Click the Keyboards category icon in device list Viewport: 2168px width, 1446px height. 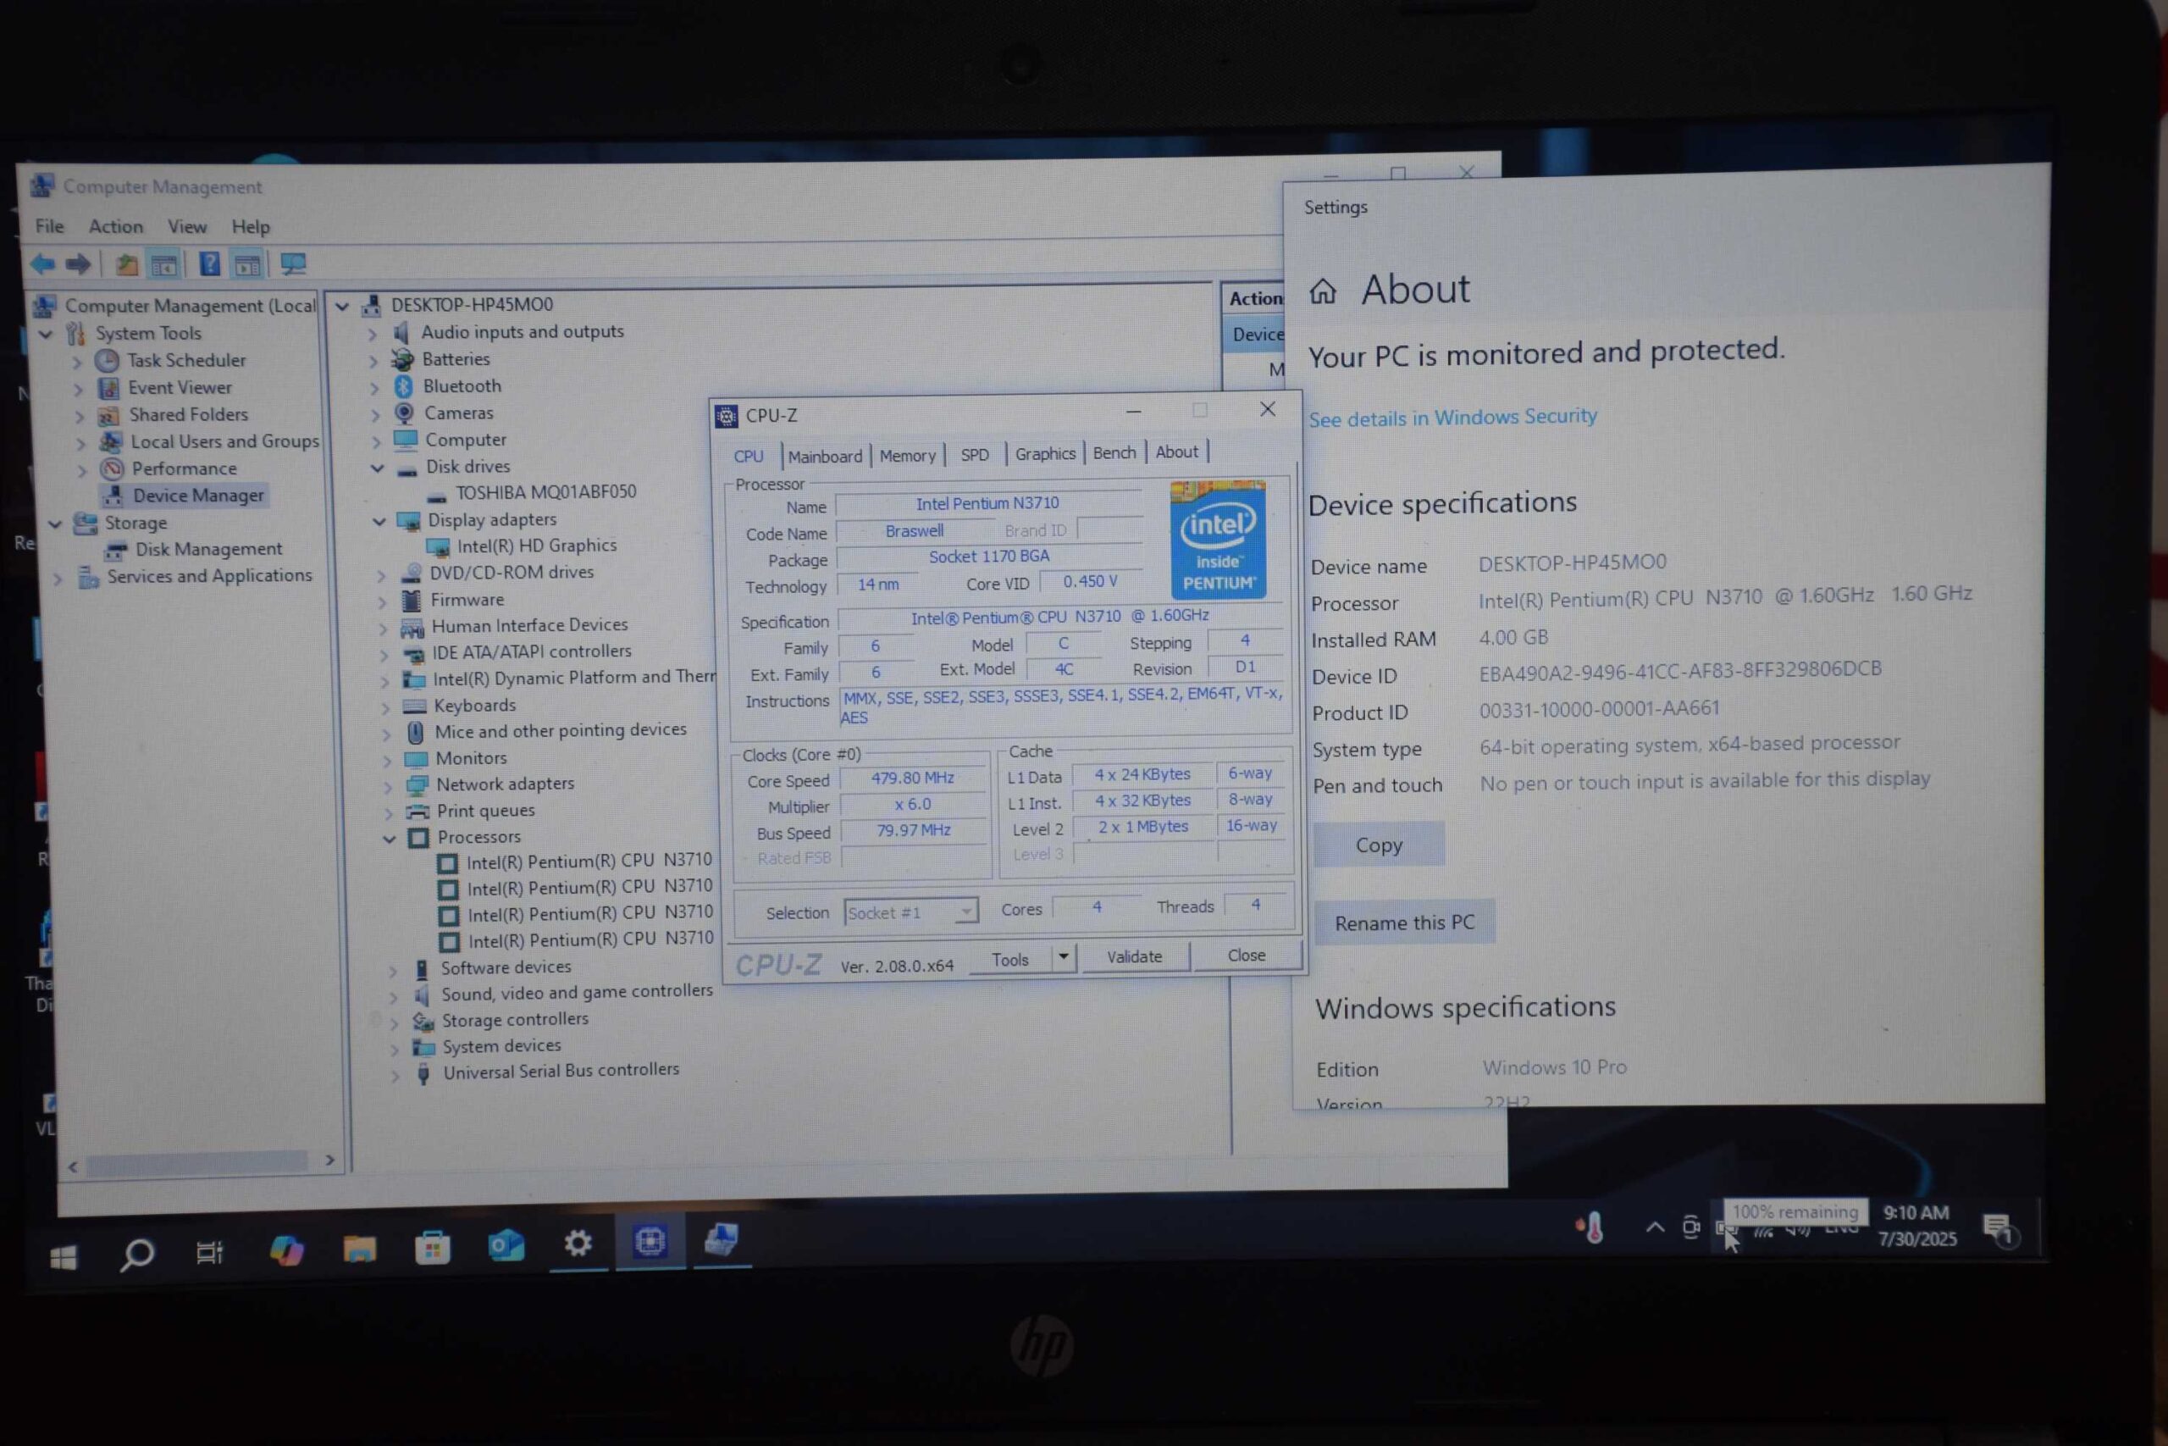414,706
